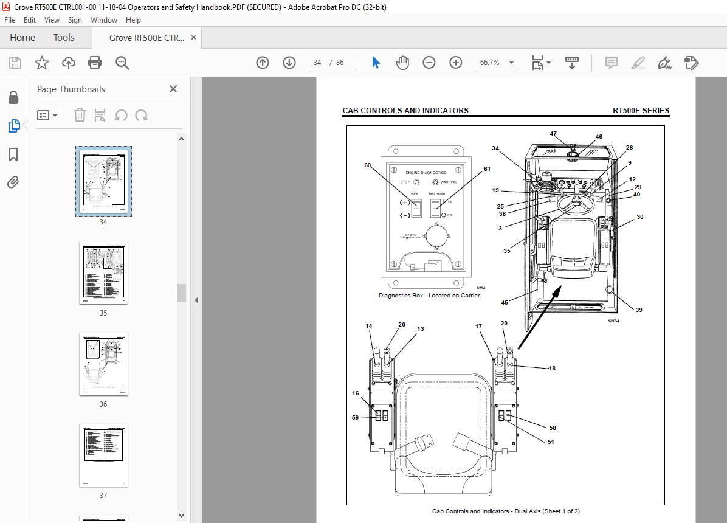This screenshot has width=727, height=523.
Task: Rotate pages clockwise icon
Action: tap(142, 115)
